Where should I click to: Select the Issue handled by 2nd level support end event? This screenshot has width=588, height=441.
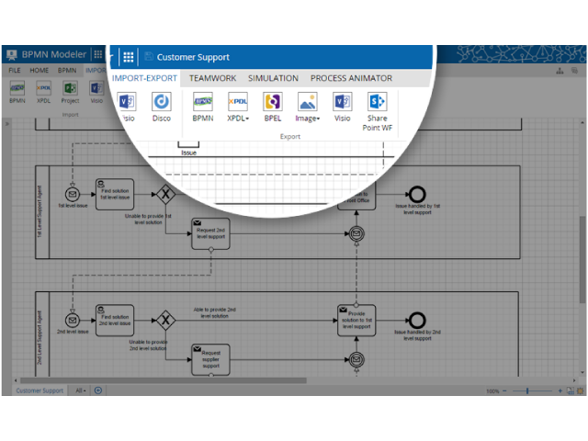click(417, 321)
